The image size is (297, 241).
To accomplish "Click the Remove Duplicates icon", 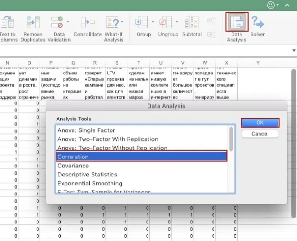I will tap(33, 22).
